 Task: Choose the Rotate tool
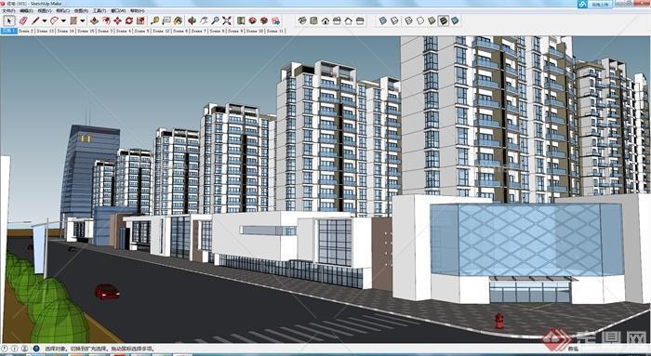(129, 20)
